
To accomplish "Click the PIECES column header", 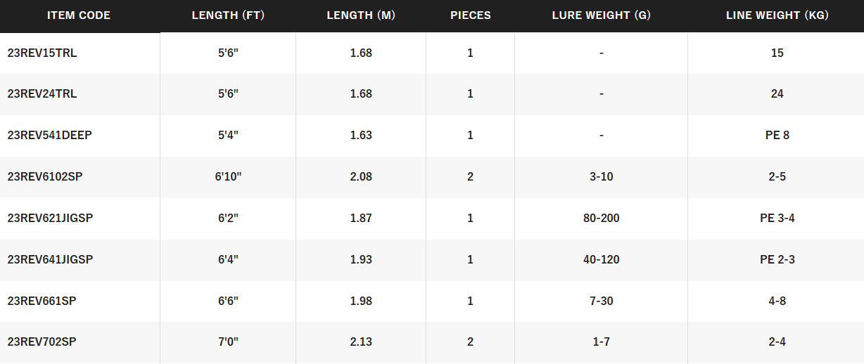I will 471,15.
